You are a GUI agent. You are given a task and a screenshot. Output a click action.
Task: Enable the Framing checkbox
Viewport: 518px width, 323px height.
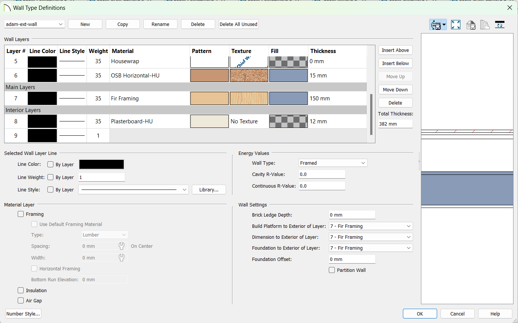(21, 214)
